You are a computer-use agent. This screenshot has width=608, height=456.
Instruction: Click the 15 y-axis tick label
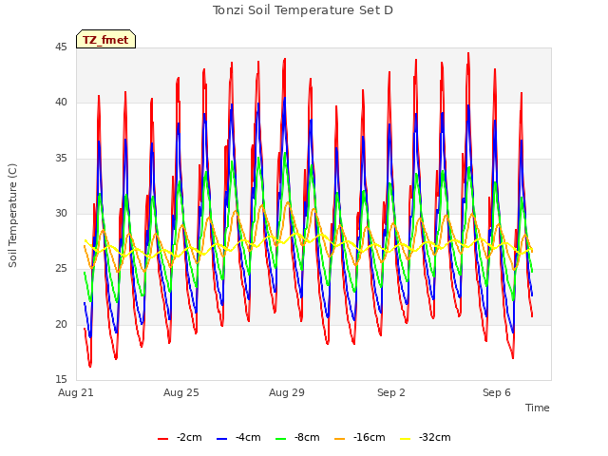pos(61,379)
